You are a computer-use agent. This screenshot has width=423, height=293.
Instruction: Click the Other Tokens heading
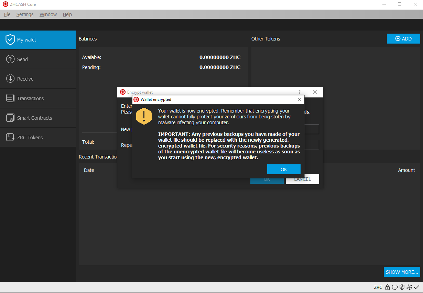[x=265, y=39]
